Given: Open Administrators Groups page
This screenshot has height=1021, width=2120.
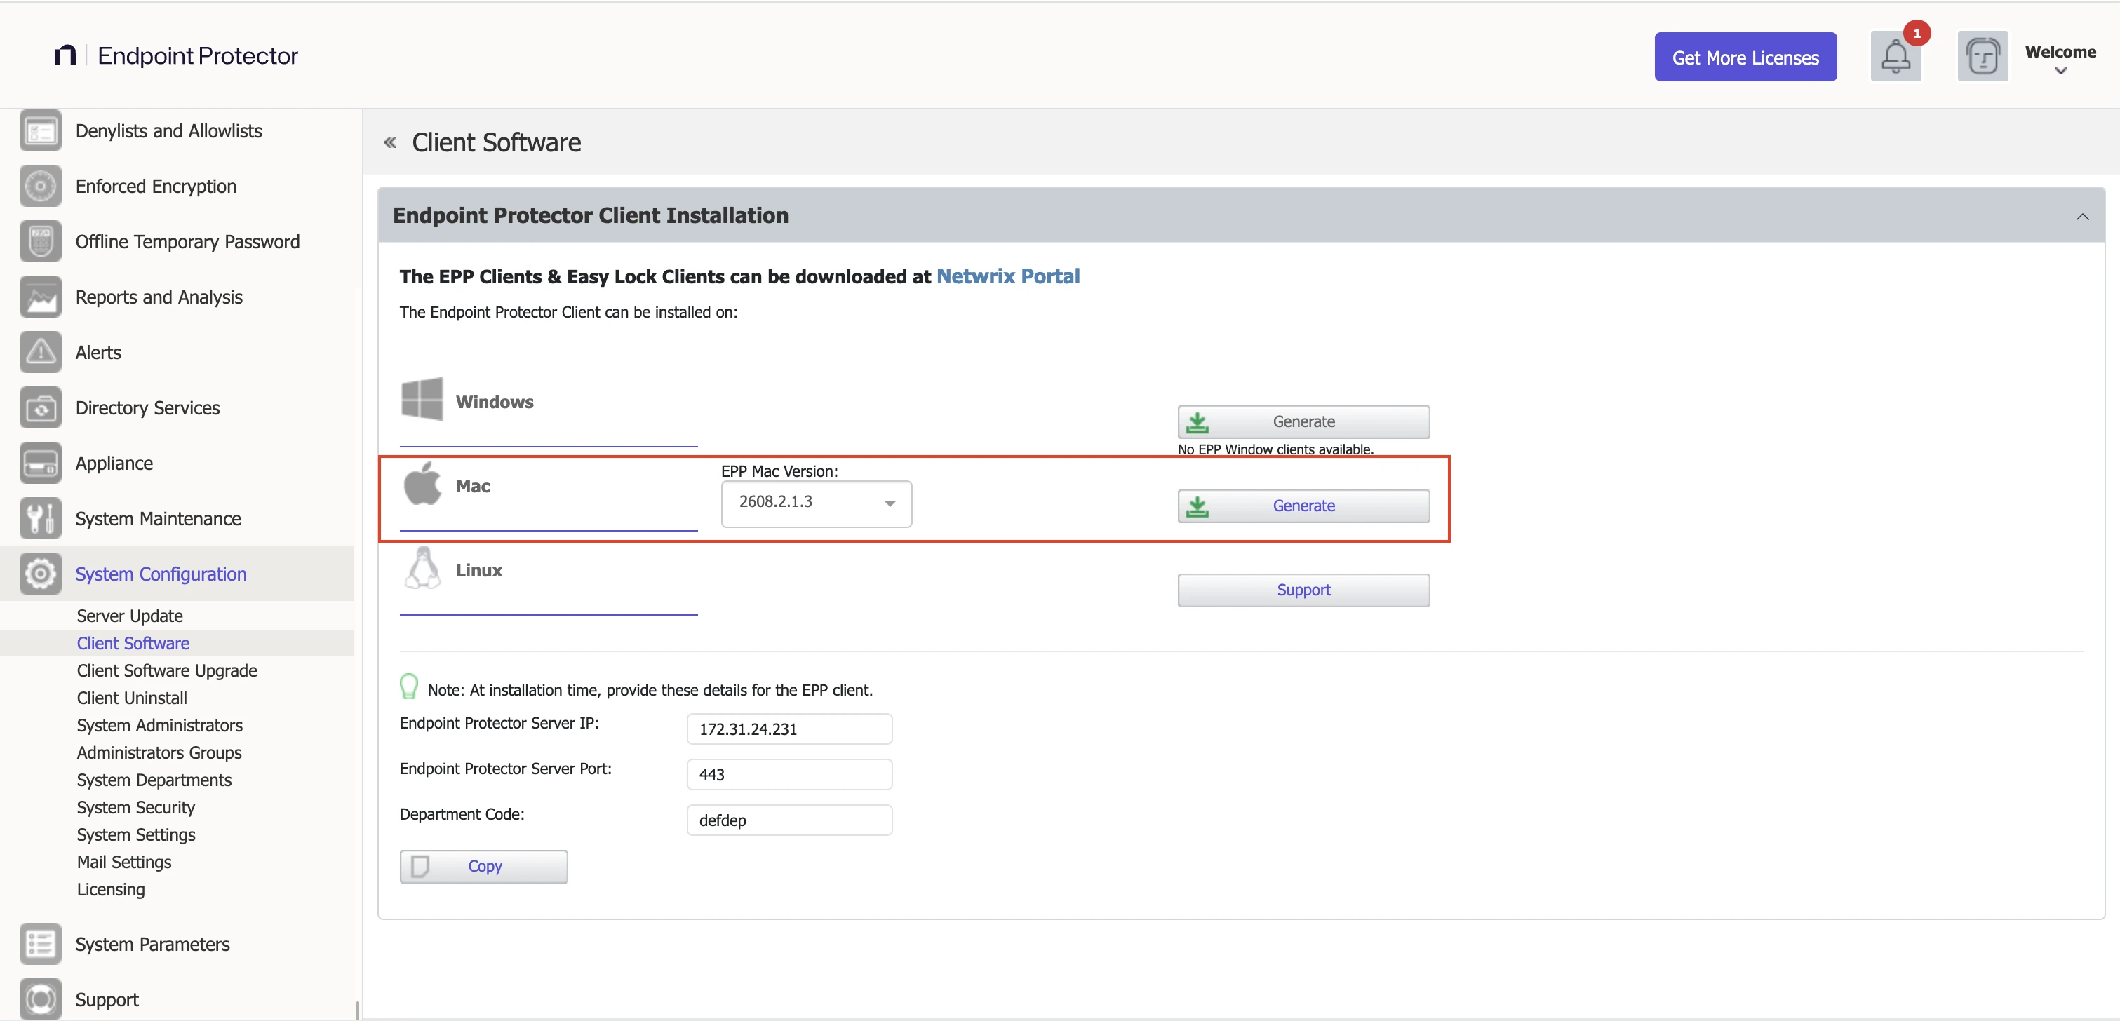Looking at the screenshot, I should click(160, 752).
